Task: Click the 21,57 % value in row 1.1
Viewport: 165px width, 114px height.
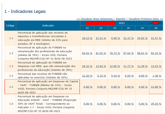Action: (156, 38)
